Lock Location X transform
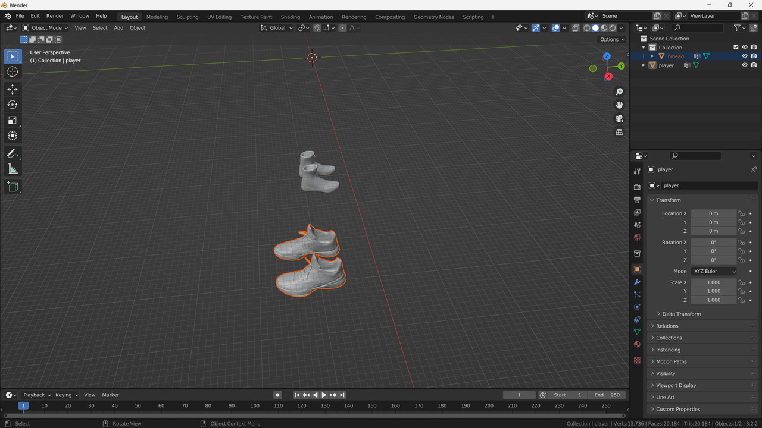This screenshot has width=762, height=428. (x=741, y=213)
